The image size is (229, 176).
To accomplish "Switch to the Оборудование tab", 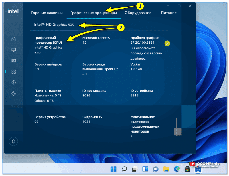I will (x=138, y=13).
